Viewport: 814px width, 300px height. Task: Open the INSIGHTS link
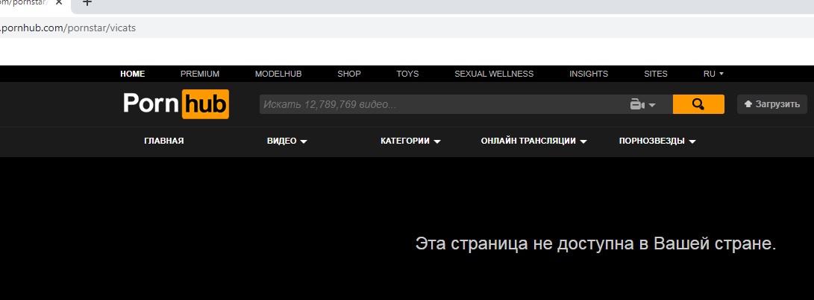tap(589, 74)
